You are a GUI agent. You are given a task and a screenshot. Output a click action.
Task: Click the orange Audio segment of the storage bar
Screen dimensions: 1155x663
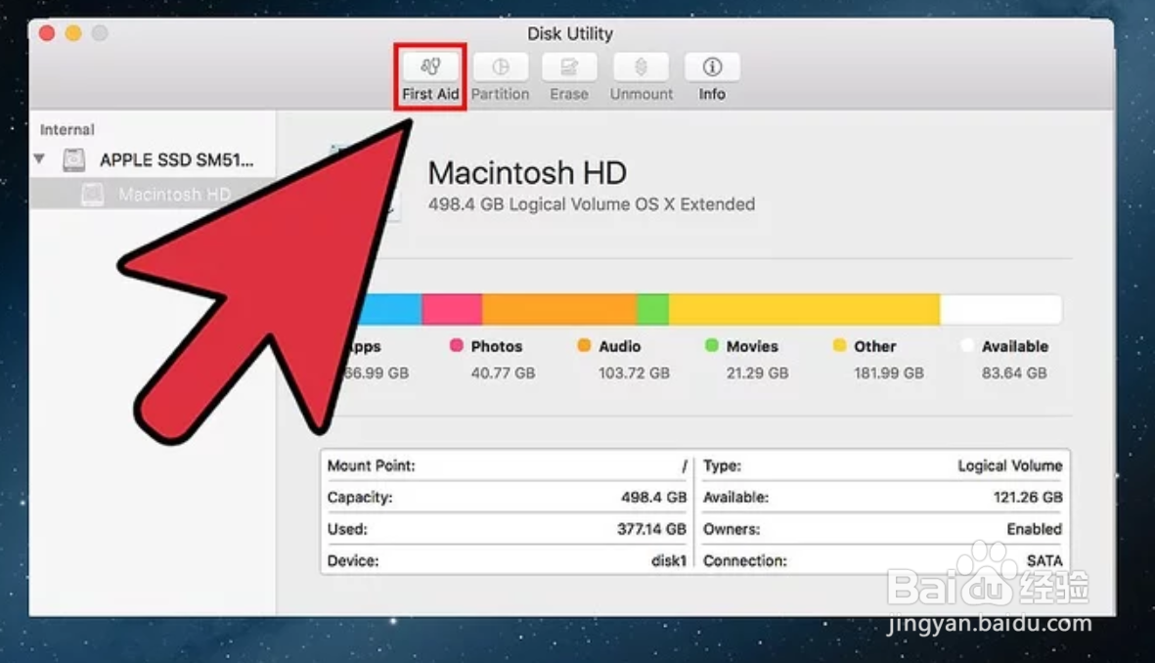tap(559, 309)
